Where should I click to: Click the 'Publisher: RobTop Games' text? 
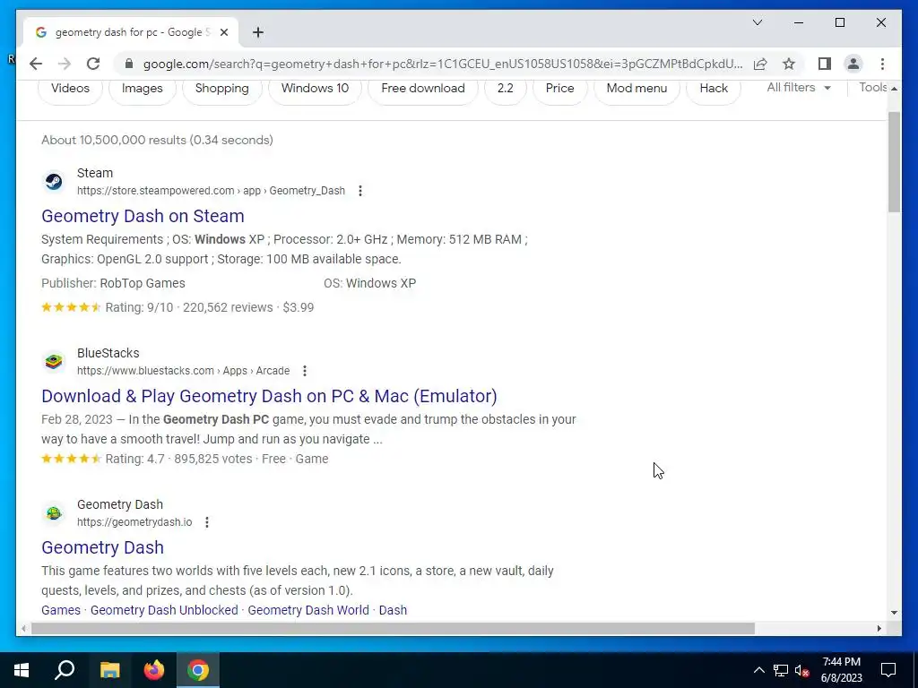(113, 283)
